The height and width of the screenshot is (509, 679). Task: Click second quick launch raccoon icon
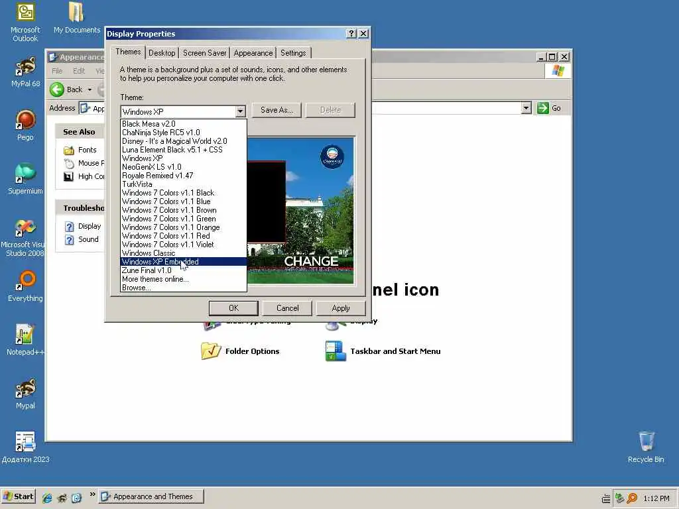(x=62, y=498)
